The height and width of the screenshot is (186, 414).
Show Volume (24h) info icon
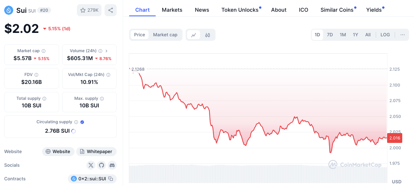pyautogui.click(x=100, y=51)
